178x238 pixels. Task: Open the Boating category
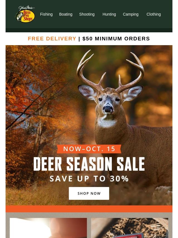click(66, 14)
